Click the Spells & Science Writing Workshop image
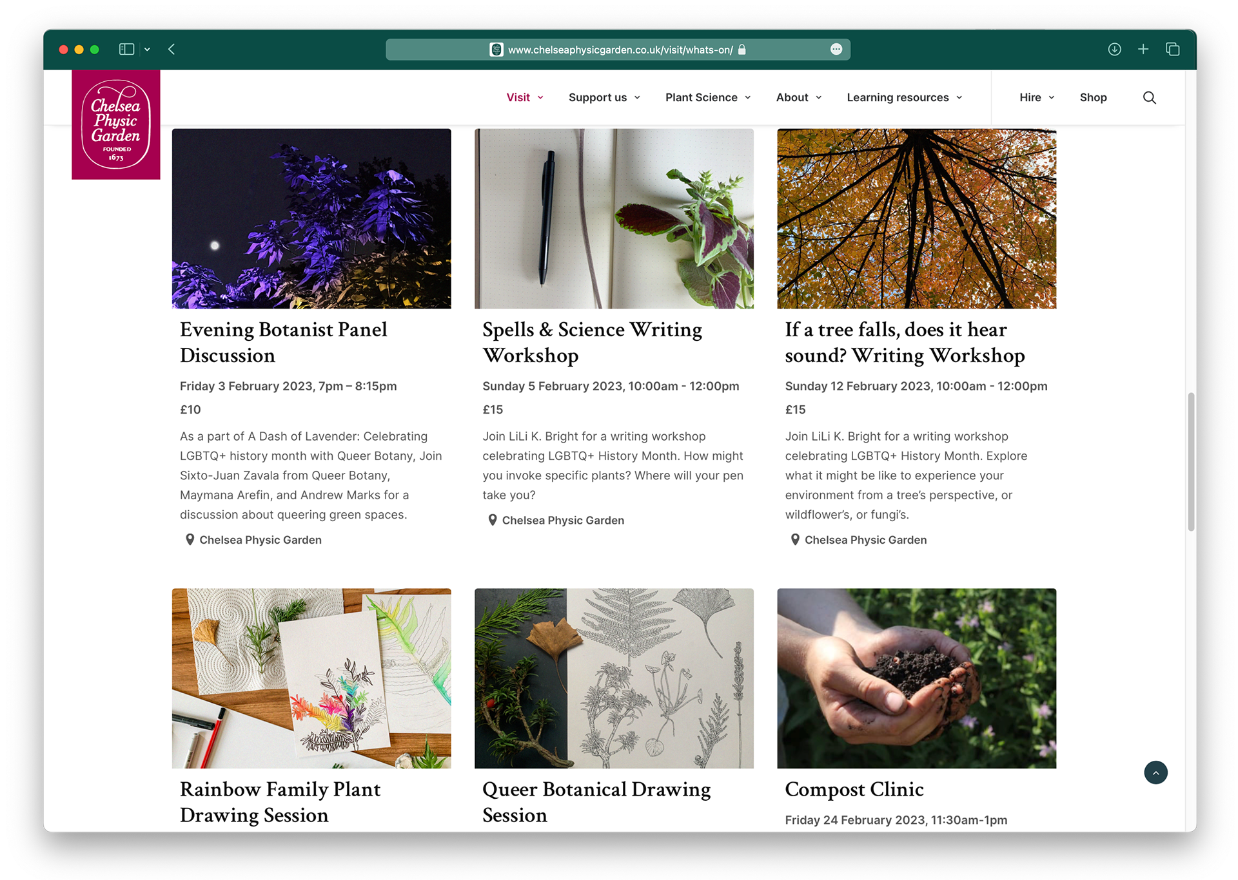The image size is (1238, 880). coord(614,218)
